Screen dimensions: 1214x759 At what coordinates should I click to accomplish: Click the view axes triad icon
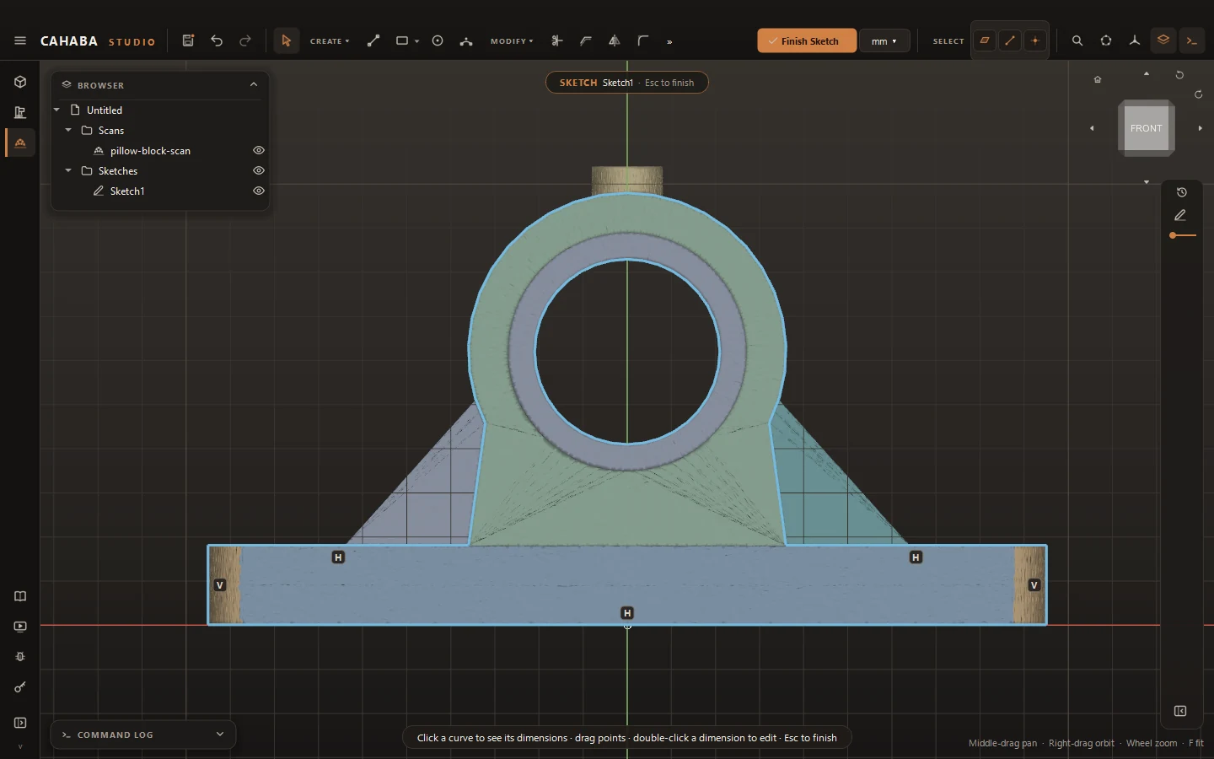(1135, 40)
